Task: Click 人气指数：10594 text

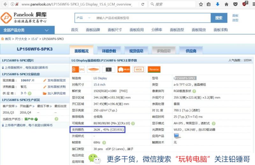Action: tap(240, 60)
